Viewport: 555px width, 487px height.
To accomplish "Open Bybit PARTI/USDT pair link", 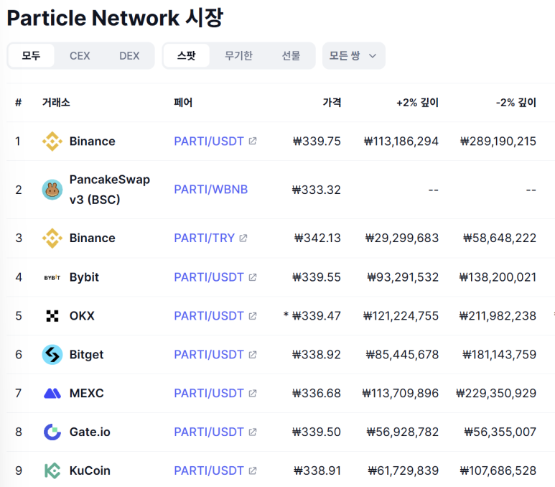I will (209, 277).
